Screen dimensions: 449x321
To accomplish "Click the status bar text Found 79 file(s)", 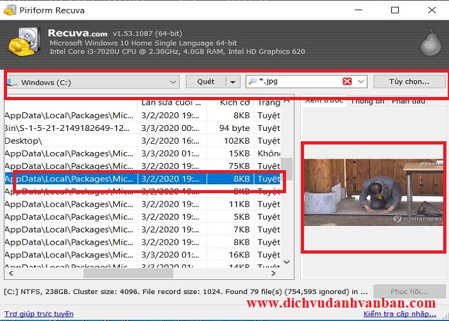I will pyautogui.click(x=254, y=291).
